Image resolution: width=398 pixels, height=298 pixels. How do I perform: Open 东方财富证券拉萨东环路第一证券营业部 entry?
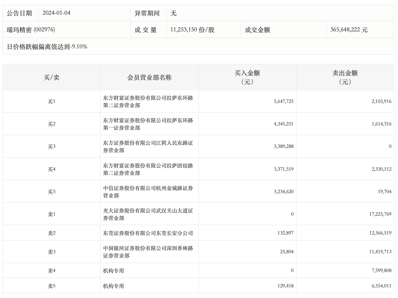click(148, 124)
